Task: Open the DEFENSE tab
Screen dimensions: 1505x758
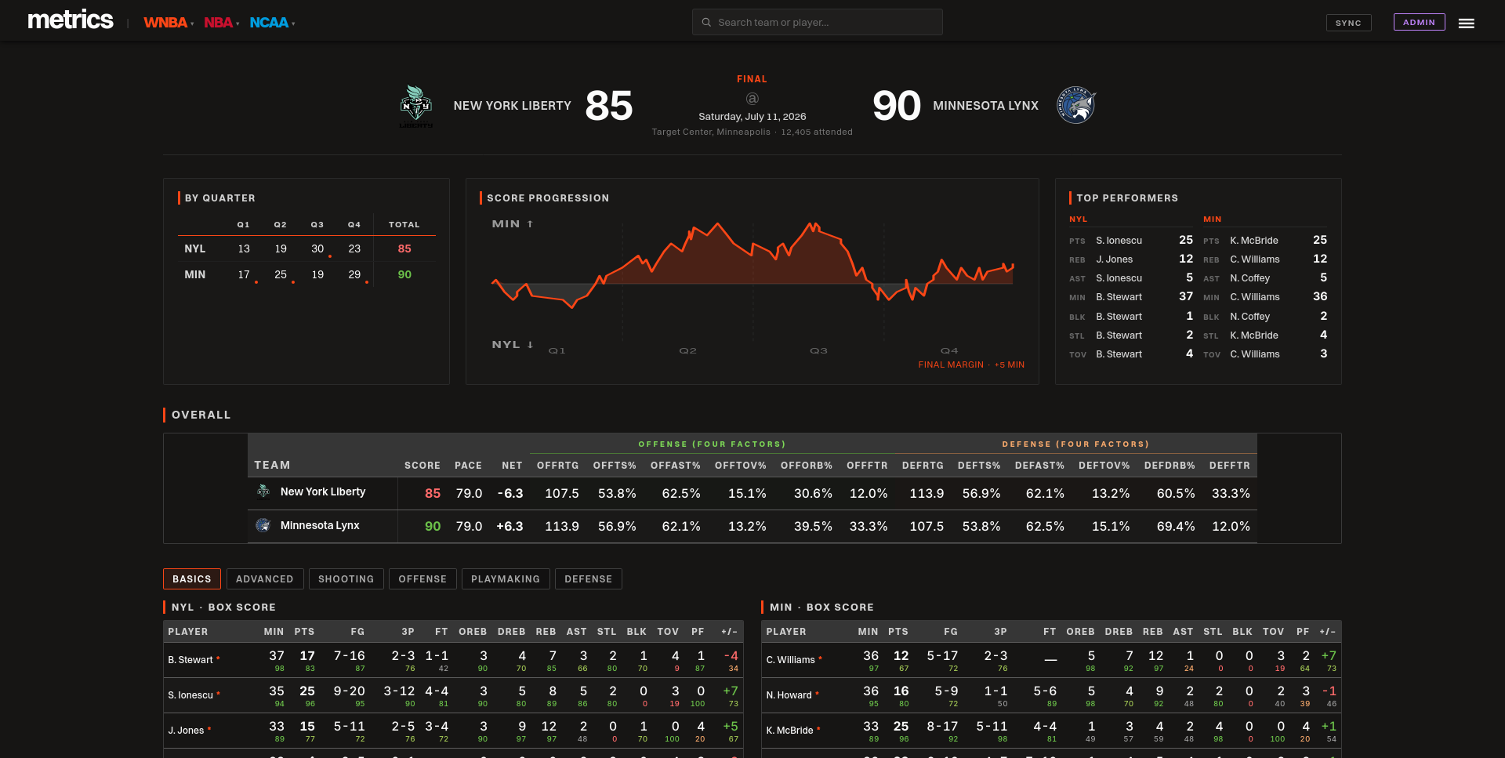Action: [589, 578]
